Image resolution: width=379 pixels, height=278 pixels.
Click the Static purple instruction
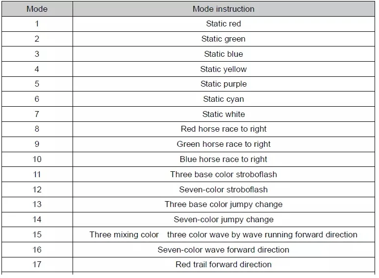224,84
